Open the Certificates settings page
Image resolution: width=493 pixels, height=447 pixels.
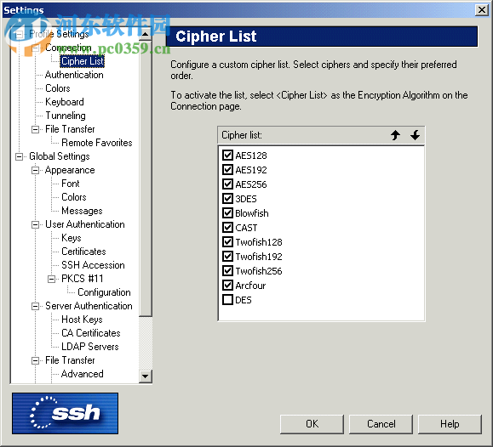coord(83,252)
